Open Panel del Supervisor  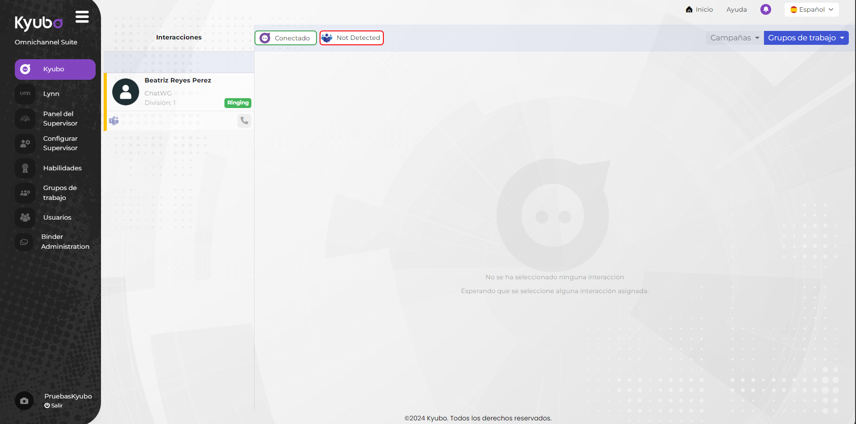[x=60, y=118]
